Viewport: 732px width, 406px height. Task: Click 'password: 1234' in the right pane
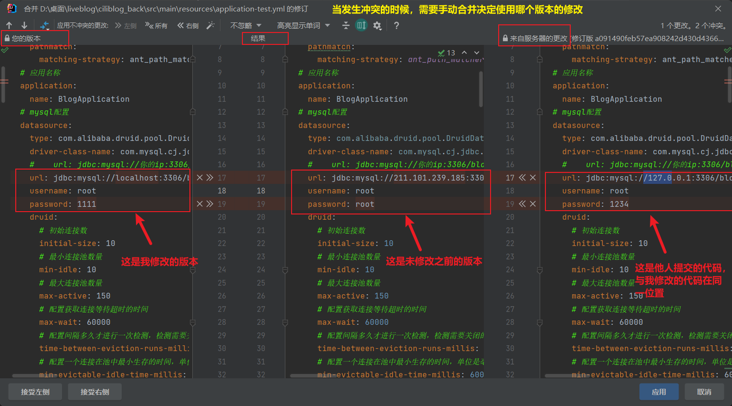tap(596, 204)
